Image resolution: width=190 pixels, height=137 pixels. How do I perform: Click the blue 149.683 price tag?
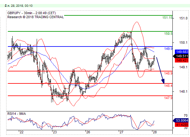pyautogui.click(x=182, y=52)
